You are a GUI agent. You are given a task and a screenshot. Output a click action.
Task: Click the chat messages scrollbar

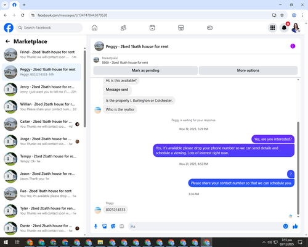coord(298,168)
